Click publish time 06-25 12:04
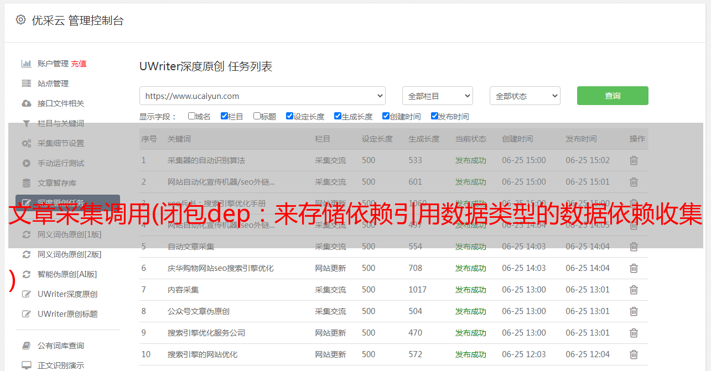 click(588, 354)
